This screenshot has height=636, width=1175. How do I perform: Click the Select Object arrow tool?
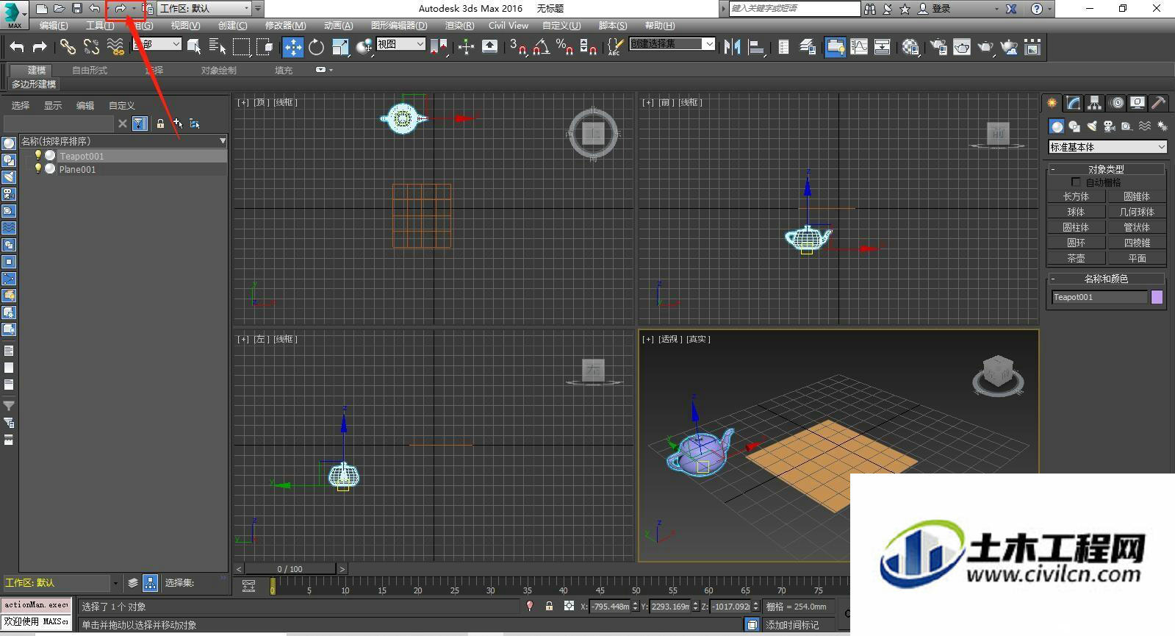point(194,47)
